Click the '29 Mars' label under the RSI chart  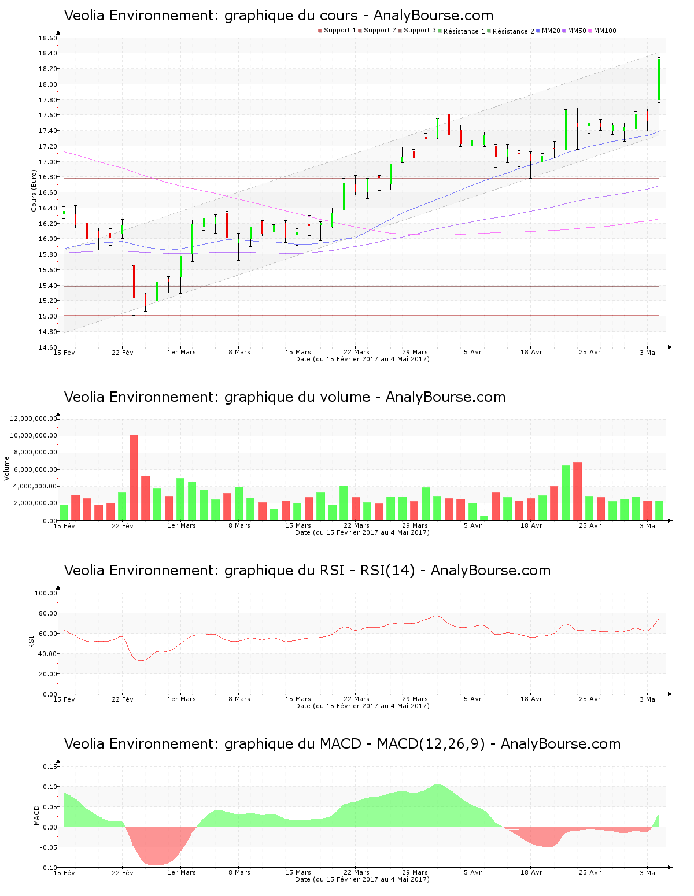pos(415,699)
